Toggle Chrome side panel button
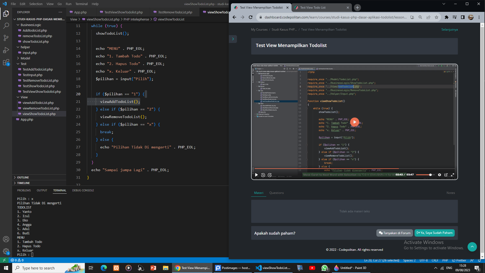Image resolution: width=485 pixels, height=273 pixels. tap(463, 17)
